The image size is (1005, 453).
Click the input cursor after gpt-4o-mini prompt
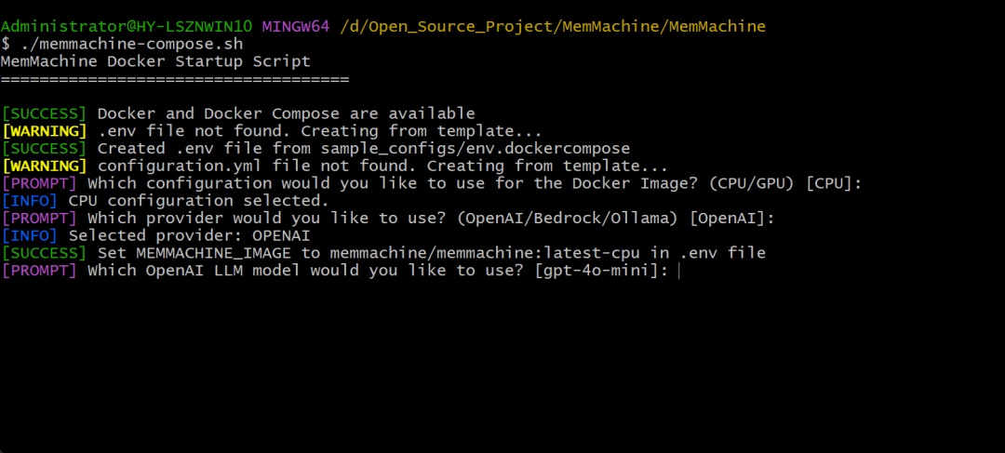(x=678, y=271)
